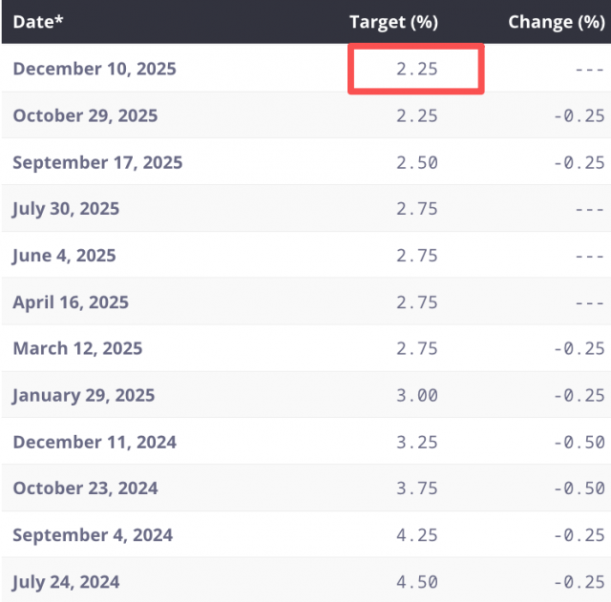
Task: Click the July 30, 2025 date
Action: tap(66, 209)
